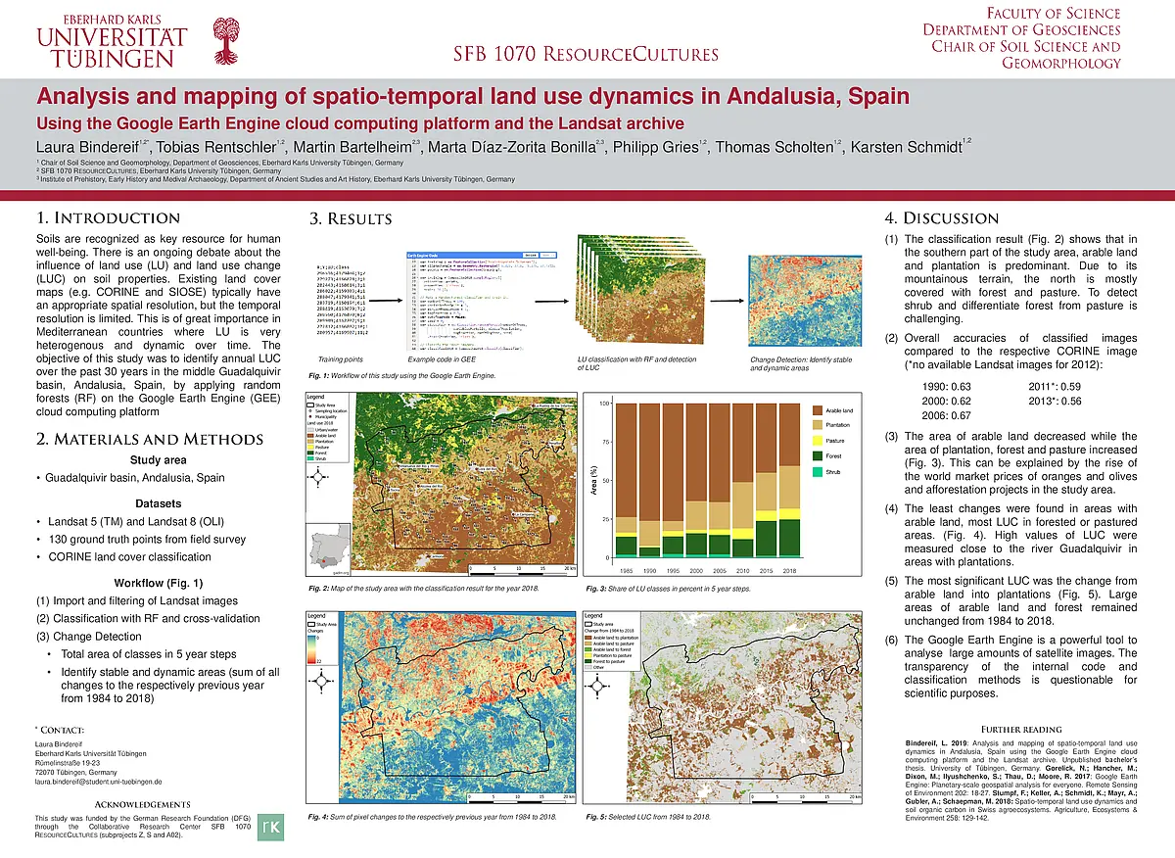Click the Study area subheading
The image size is (1175, 858).
tap(159, 459)
